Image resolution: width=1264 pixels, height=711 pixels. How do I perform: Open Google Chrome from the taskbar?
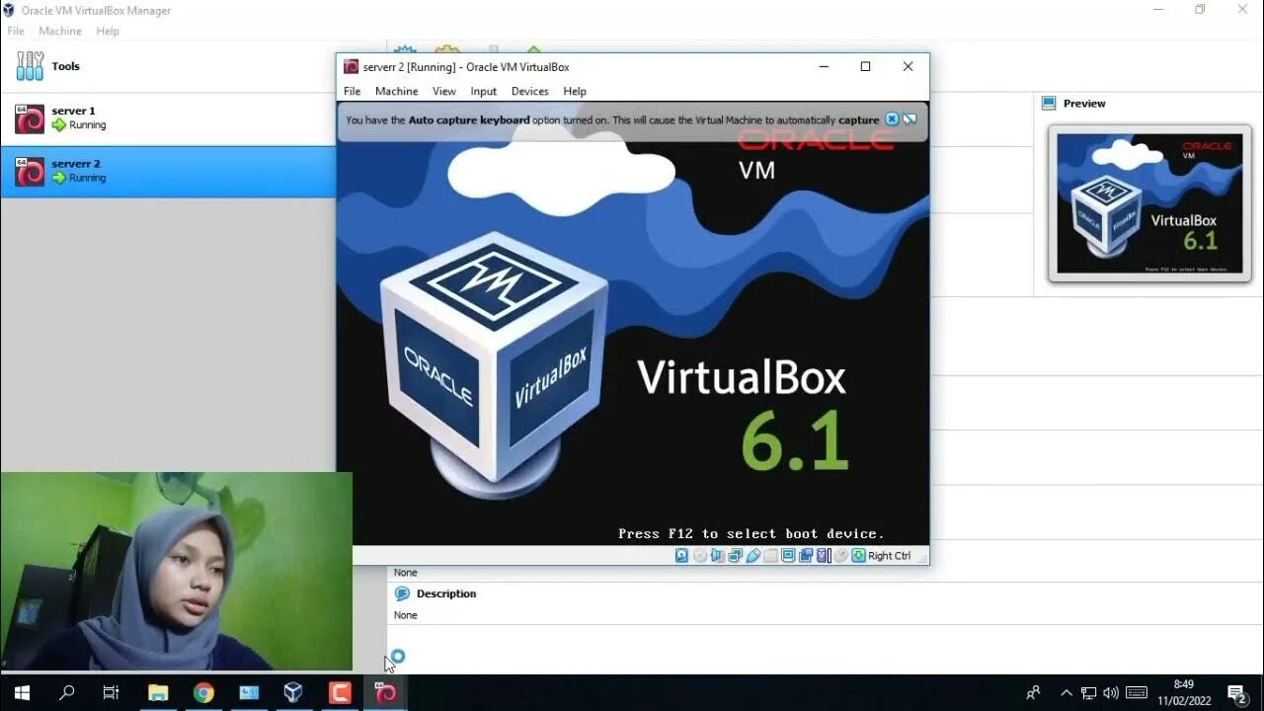[203, 692]
